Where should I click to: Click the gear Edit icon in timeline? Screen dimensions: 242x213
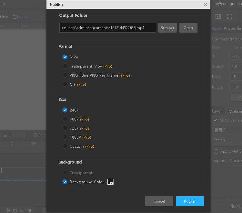(x=35, y=135)
